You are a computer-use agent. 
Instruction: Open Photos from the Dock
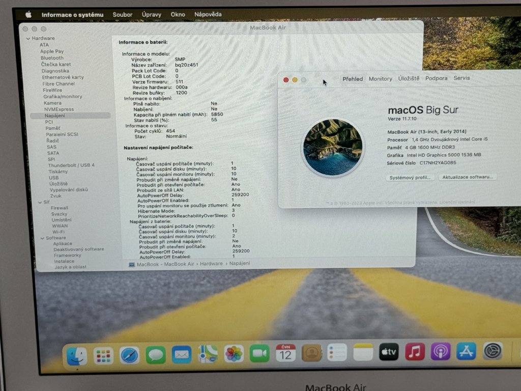234,353
